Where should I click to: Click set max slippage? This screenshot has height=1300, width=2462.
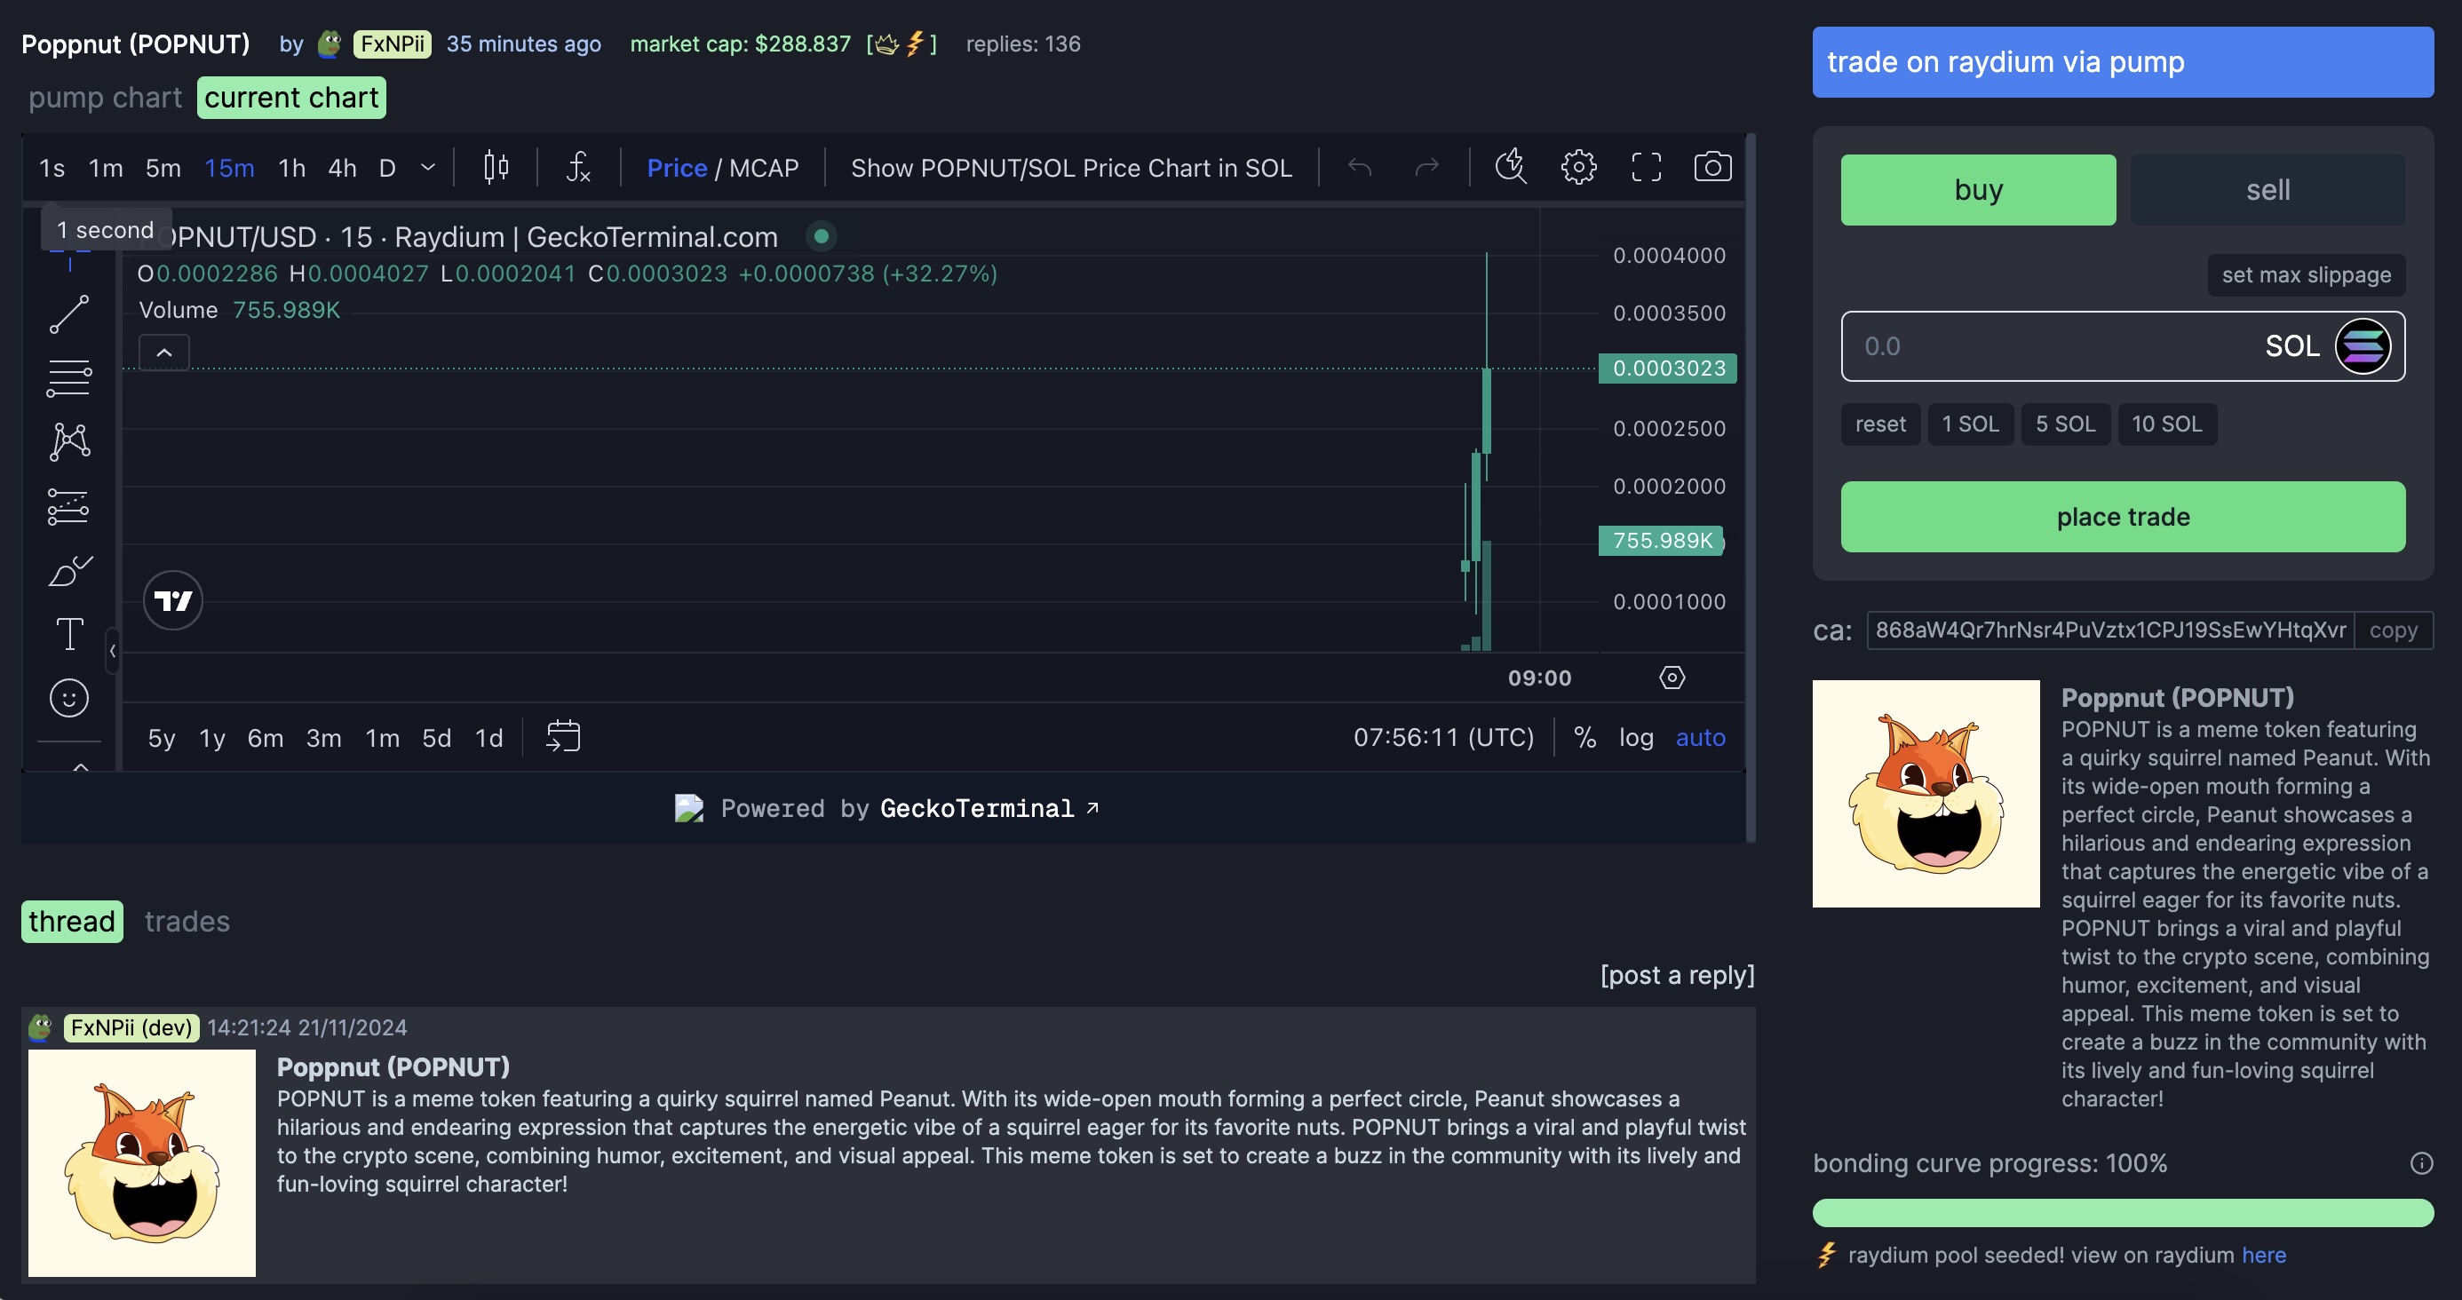(2307, 275)
